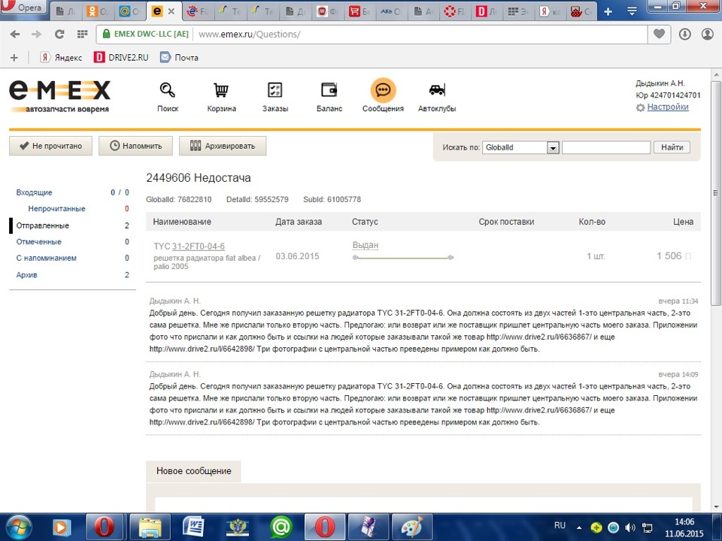The image size is (722, 541).
Task: Switch to the teapot icon browser tab
Action: click(x=581, y=11)
